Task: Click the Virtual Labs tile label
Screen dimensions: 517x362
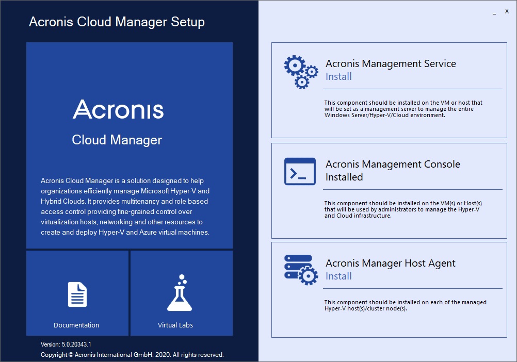Action: click(175, 325)
